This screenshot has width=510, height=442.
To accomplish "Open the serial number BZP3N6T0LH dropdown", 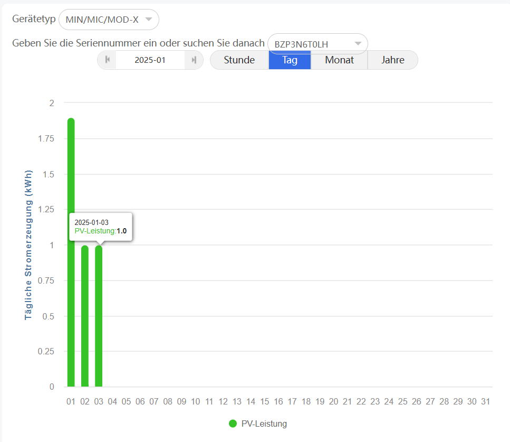I will [x=317, y=44].
